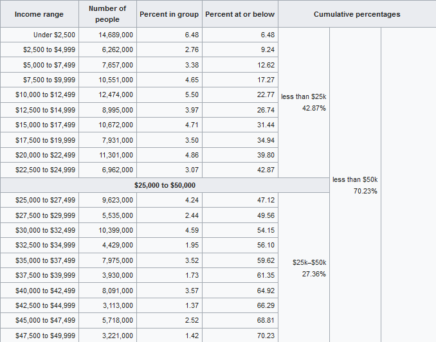Select the $47,500 to $49,999 row label
This screenshot has height=342, width=436.
[45, 336]
